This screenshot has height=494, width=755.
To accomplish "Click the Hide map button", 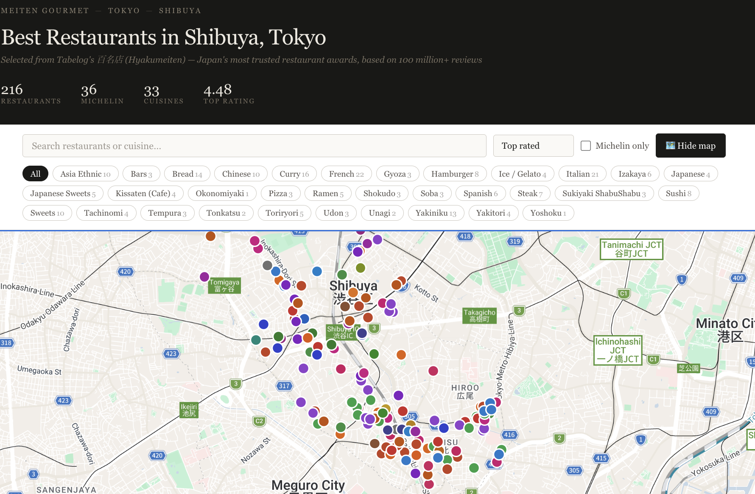I will coord(691,146).
